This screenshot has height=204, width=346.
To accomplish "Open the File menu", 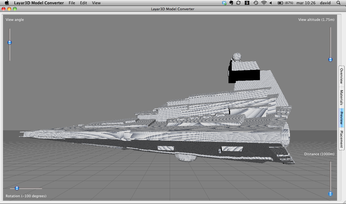I will [72, 3].
